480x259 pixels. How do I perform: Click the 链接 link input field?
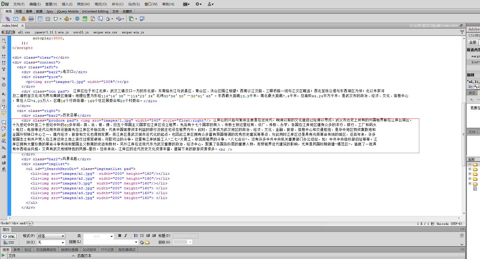(109, 242)
